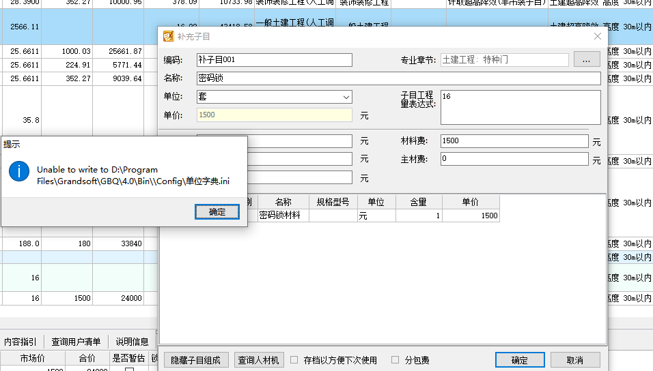Screen dimensions: 653x371
Task: Switch to the 说明信息 tab
Action: click(132, 342)
